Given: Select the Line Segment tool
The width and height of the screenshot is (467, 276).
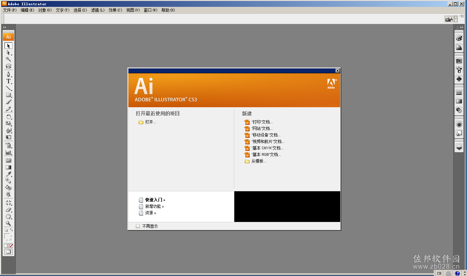Looking at the screenshot, I should point(8,88).
